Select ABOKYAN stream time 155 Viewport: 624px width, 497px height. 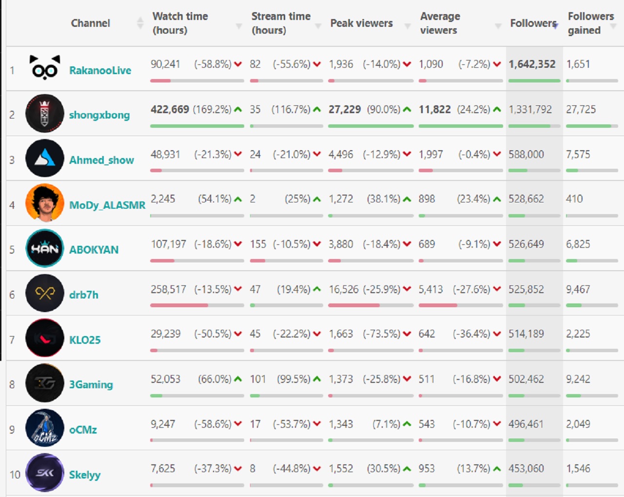258,244
